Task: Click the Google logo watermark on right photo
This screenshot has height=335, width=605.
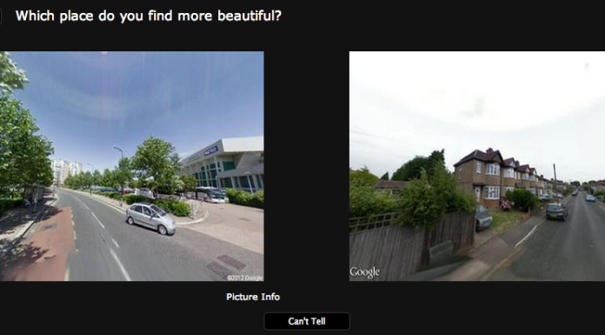Action: [364, 272]
